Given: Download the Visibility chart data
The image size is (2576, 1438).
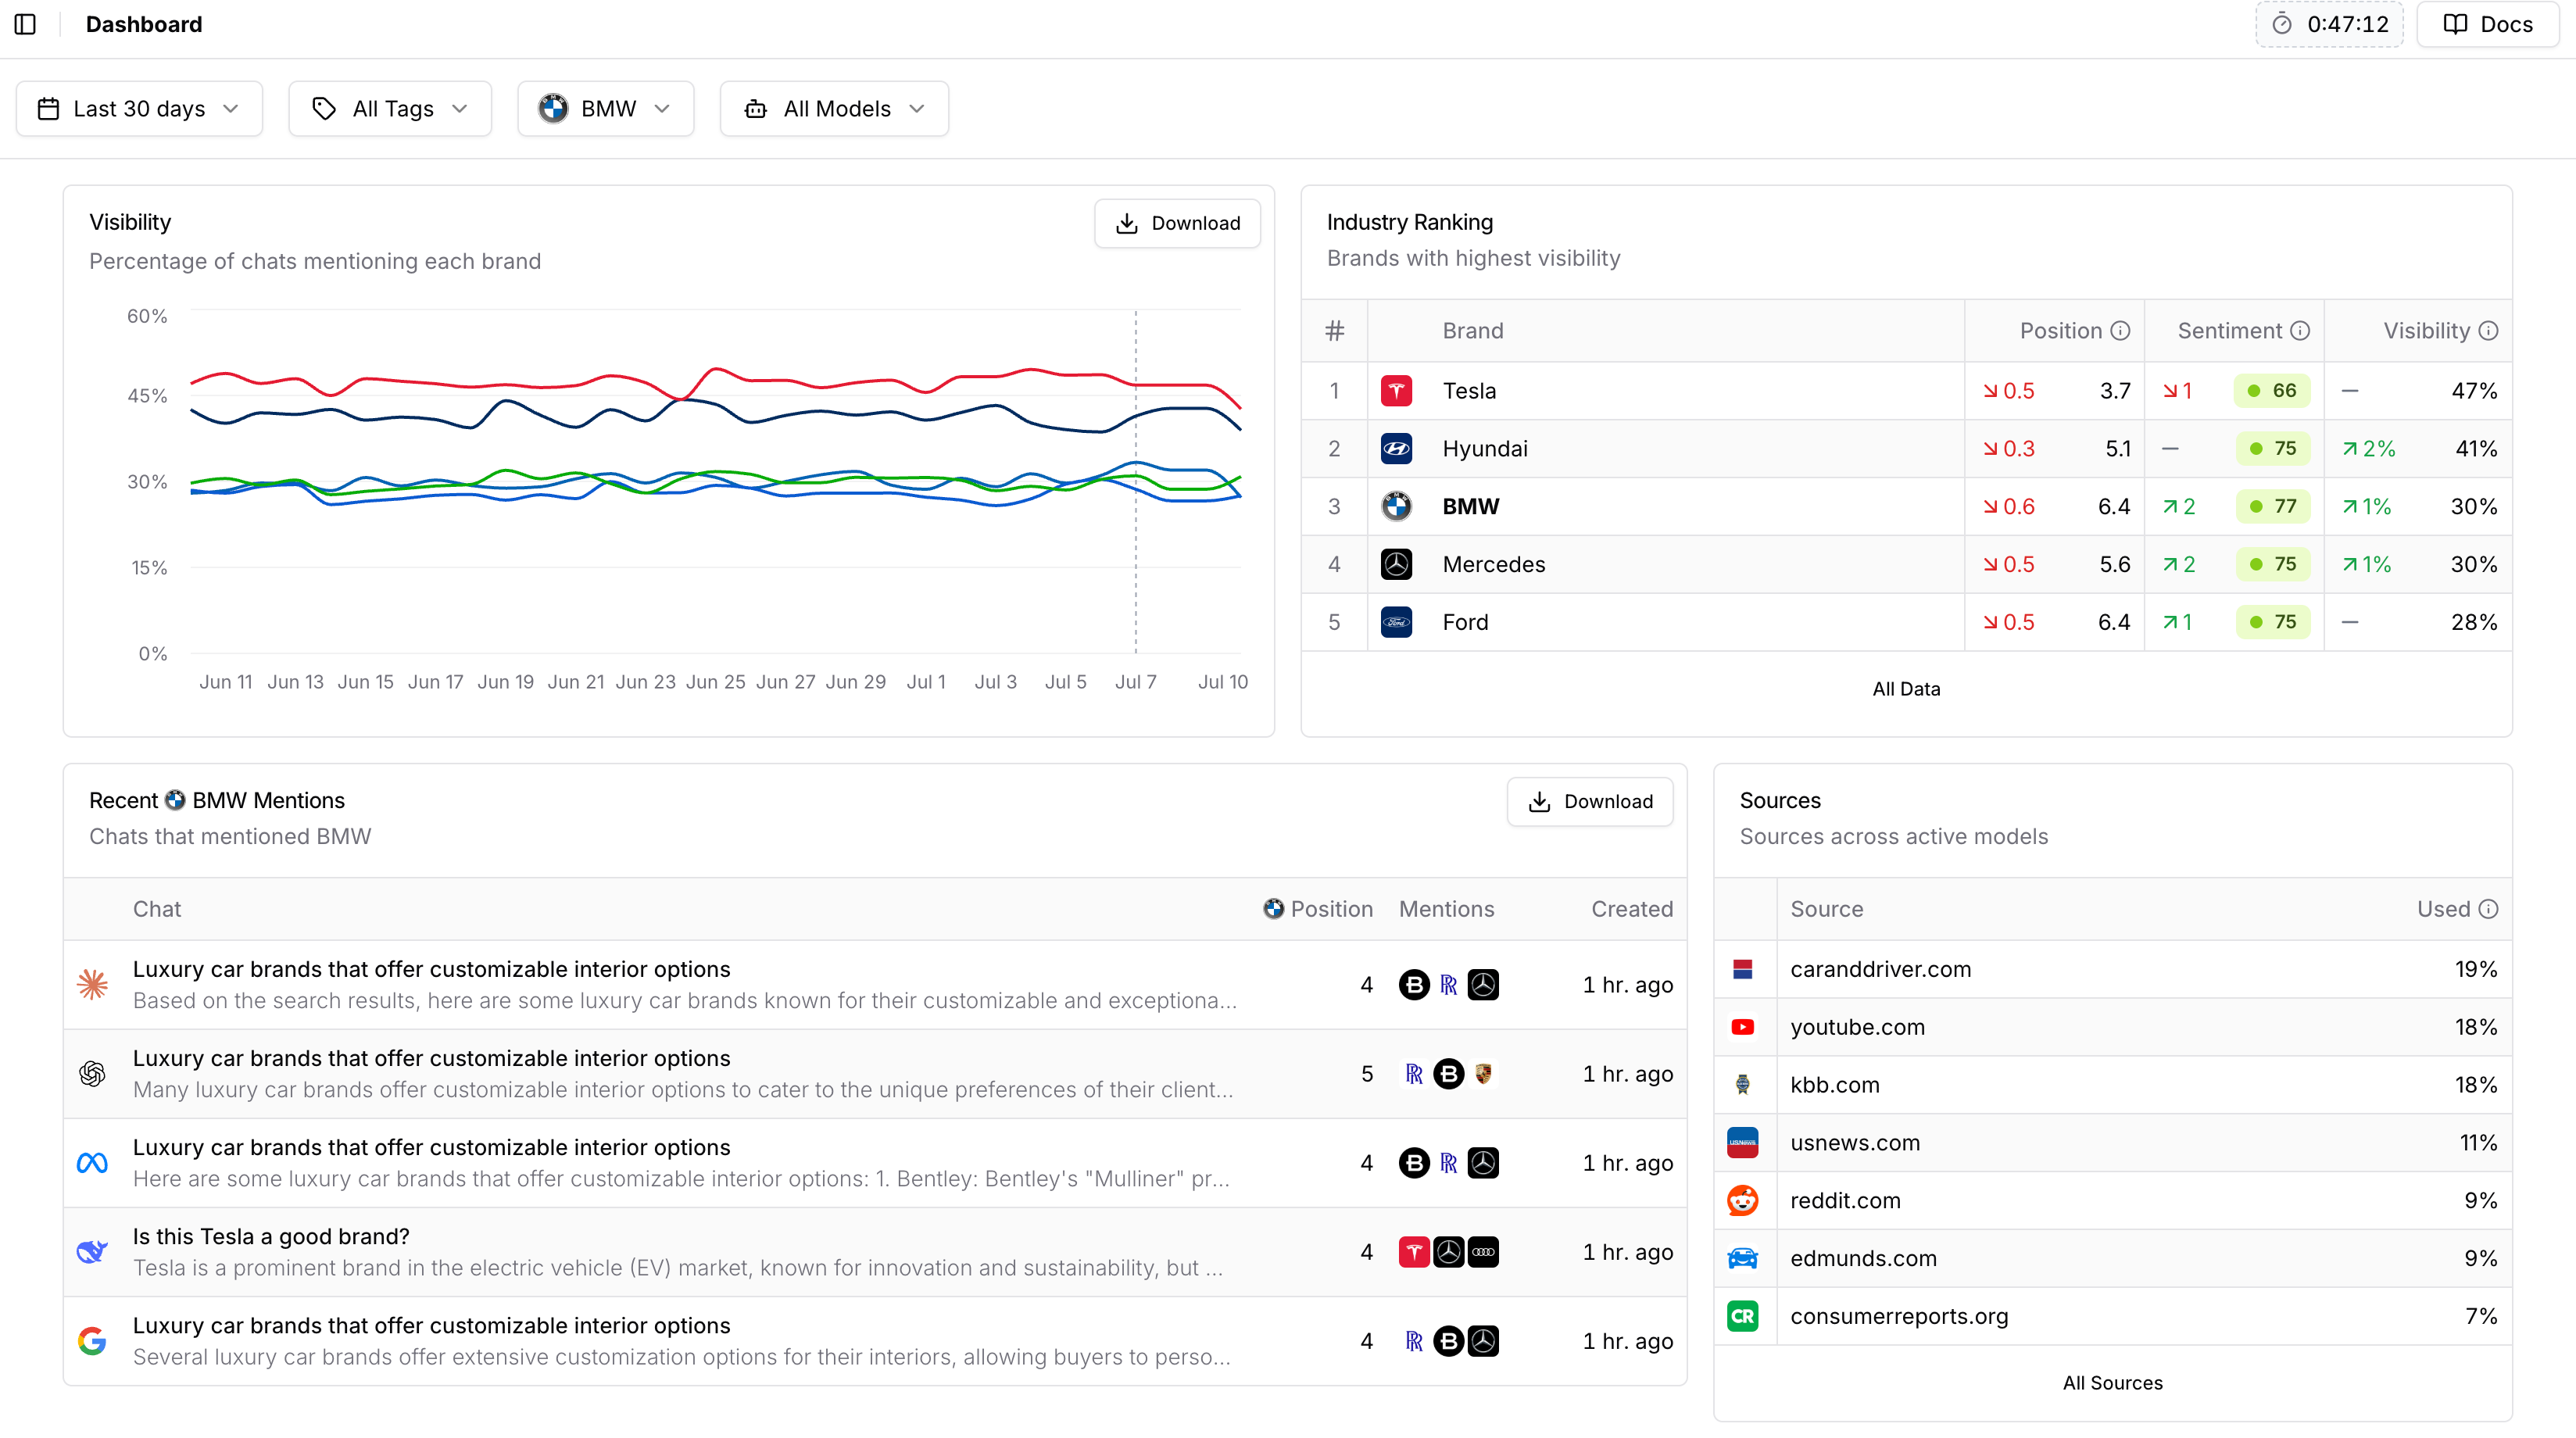Looking at the screenshot, I should (1177, 223).
